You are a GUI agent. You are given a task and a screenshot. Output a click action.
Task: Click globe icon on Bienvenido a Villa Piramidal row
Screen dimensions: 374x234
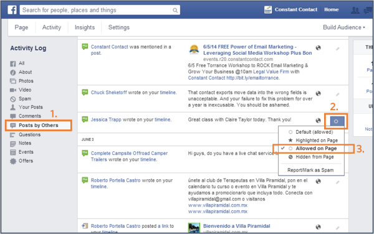click(318, 227)
